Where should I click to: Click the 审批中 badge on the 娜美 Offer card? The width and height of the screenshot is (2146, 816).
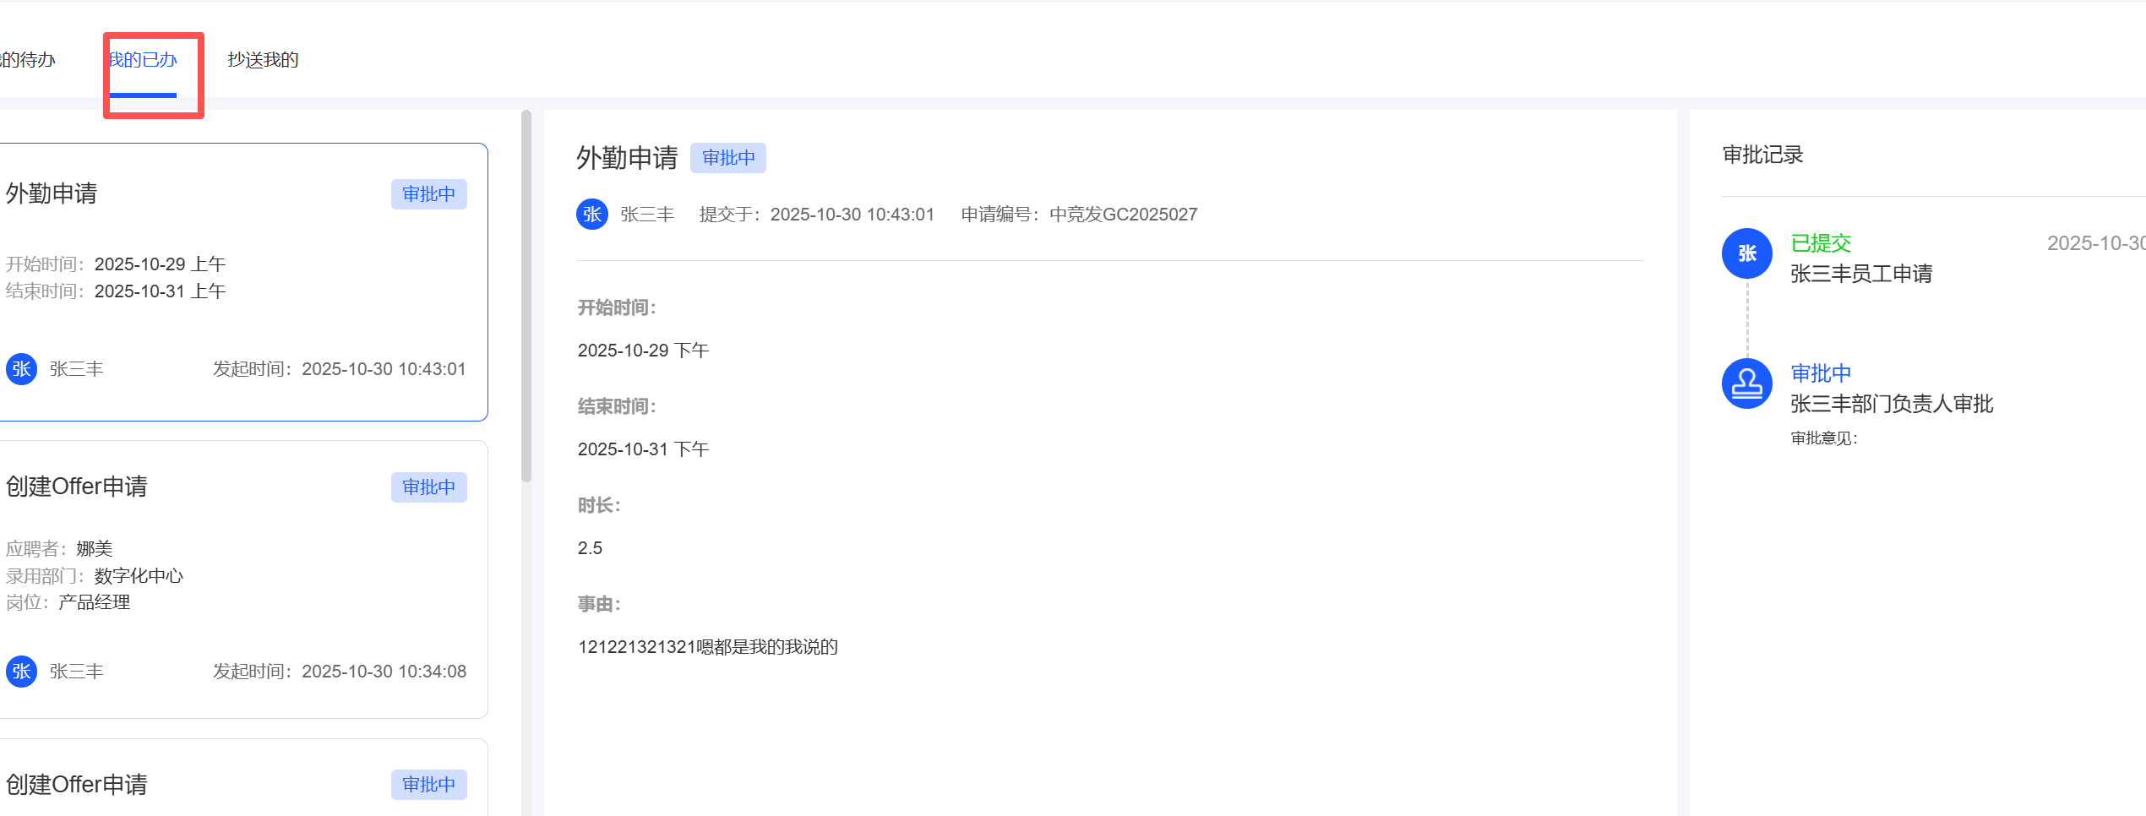pyautogui.click(x=429, y=487)
